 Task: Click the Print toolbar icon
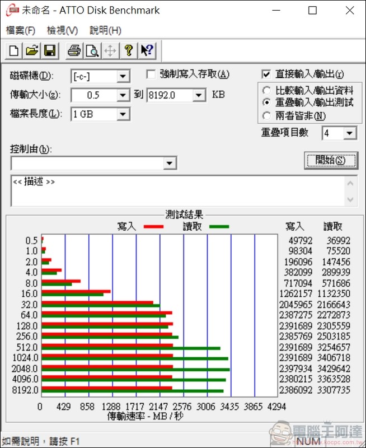[74, 51]
